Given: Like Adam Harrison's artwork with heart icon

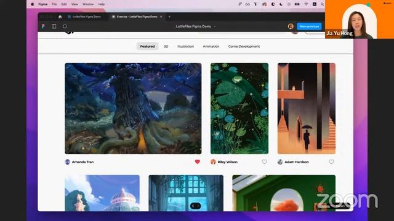Looking at the screenshot, I should pyautogui.click(x=331, y=162).
